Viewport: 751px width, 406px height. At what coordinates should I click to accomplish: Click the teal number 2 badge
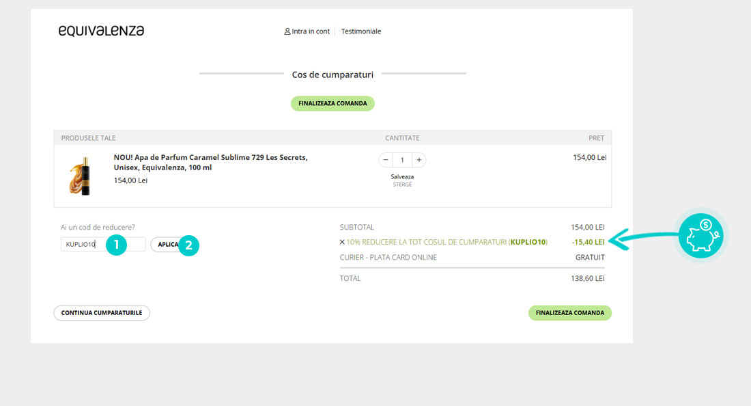[188, 245]
